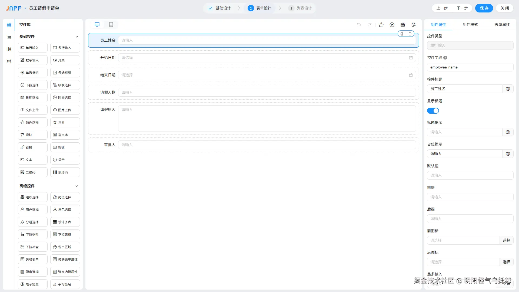The width and height of the screenshot is (519, 292).
Task: Preview the form with the play icon
Action: [x=392, y=25]
